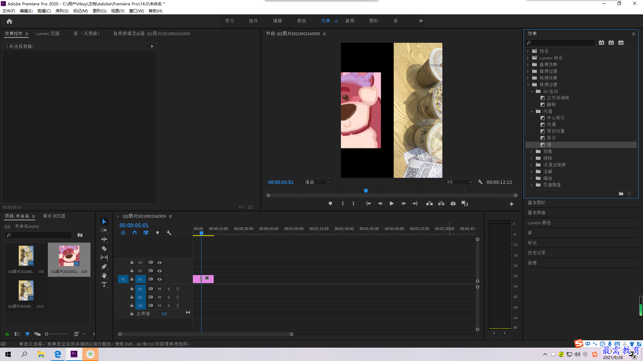The image size is (643, 361).
Task: Toggle lock on track V3
Action: (x=132, y=262)
